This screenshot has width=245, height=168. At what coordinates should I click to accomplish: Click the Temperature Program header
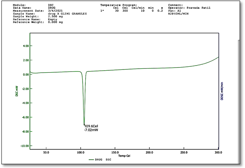click(118, 5)
